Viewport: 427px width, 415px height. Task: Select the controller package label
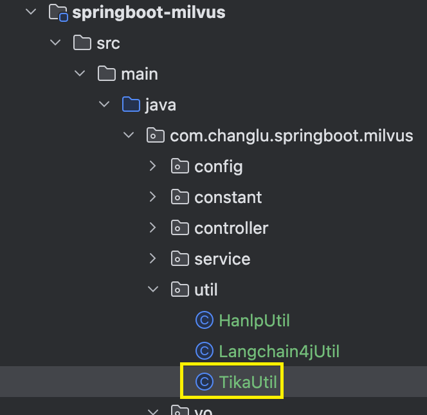click(x=232, y=228)
